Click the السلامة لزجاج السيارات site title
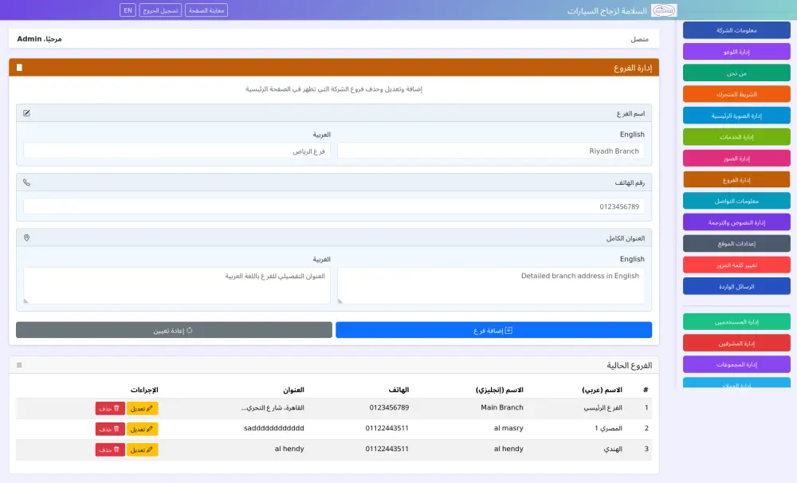 607,10
